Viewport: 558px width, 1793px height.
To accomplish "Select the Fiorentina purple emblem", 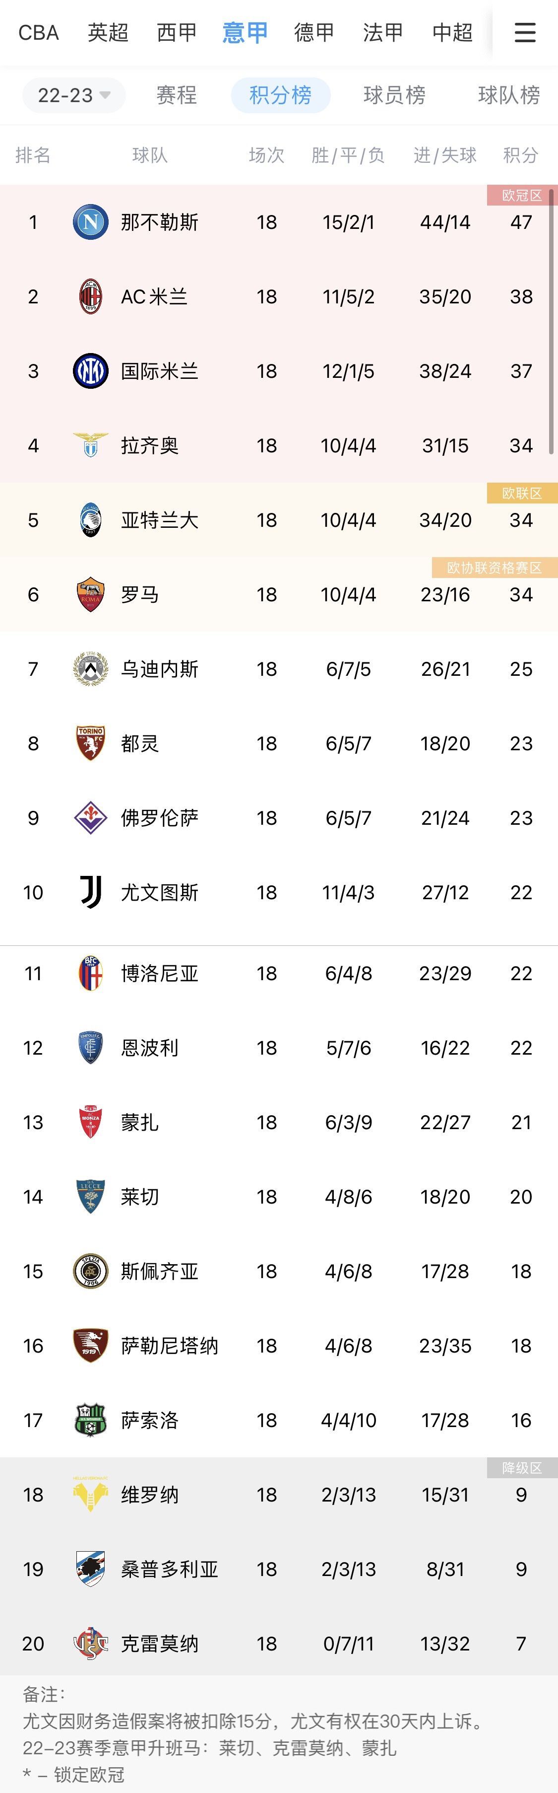I will [90, 818].
